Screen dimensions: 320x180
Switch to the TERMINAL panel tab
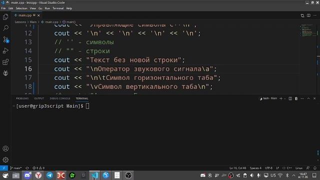pyautogui.click(x=82, y=98)
